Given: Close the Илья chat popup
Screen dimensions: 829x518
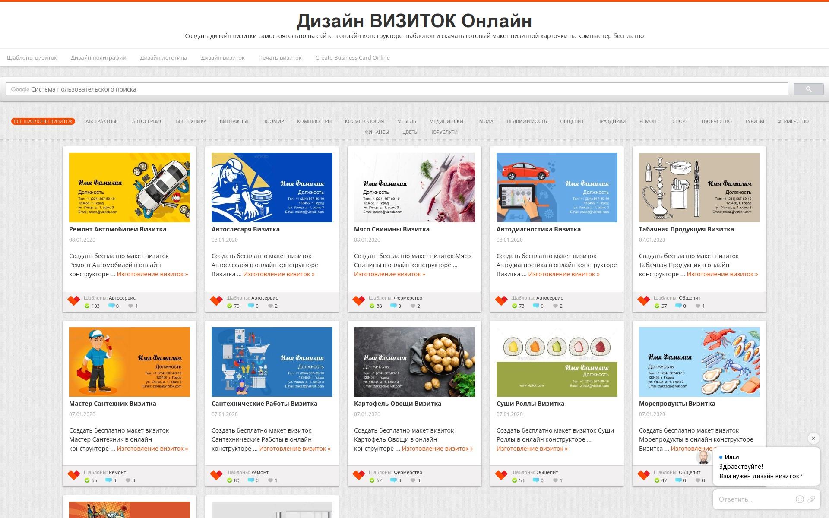Looking at the screenshot, I should point(813,438).
